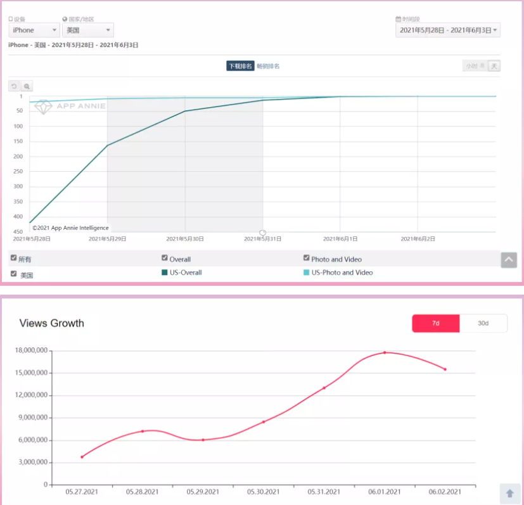Open the 美国 country dropdown

click(x=88, y=30)
